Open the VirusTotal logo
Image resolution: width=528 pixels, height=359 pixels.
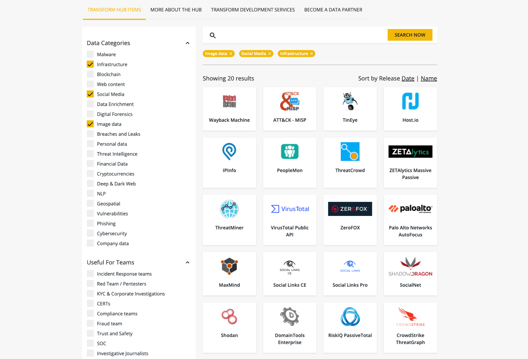pyautogui.click(x=290, y=209)
